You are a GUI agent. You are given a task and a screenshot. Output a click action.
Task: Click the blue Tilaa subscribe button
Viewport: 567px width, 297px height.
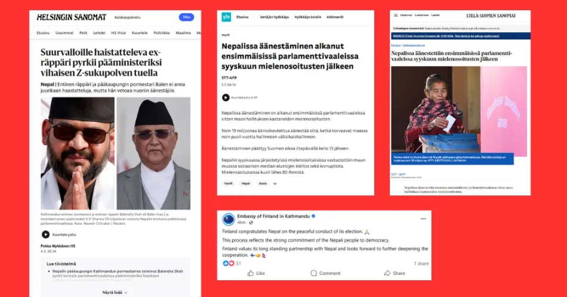186,17
